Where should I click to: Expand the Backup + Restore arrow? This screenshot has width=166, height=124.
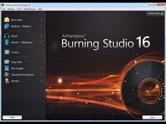tap(41, 26)
